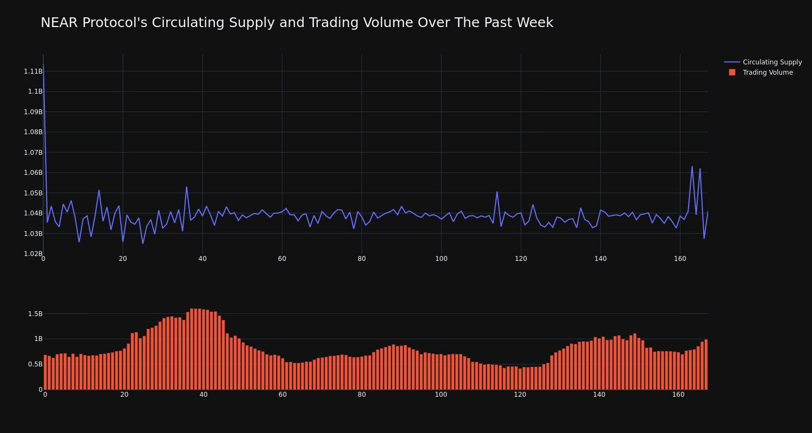
Task: Click the 40 tick on supply chart x-axis
Action: [x=202, y=259]
